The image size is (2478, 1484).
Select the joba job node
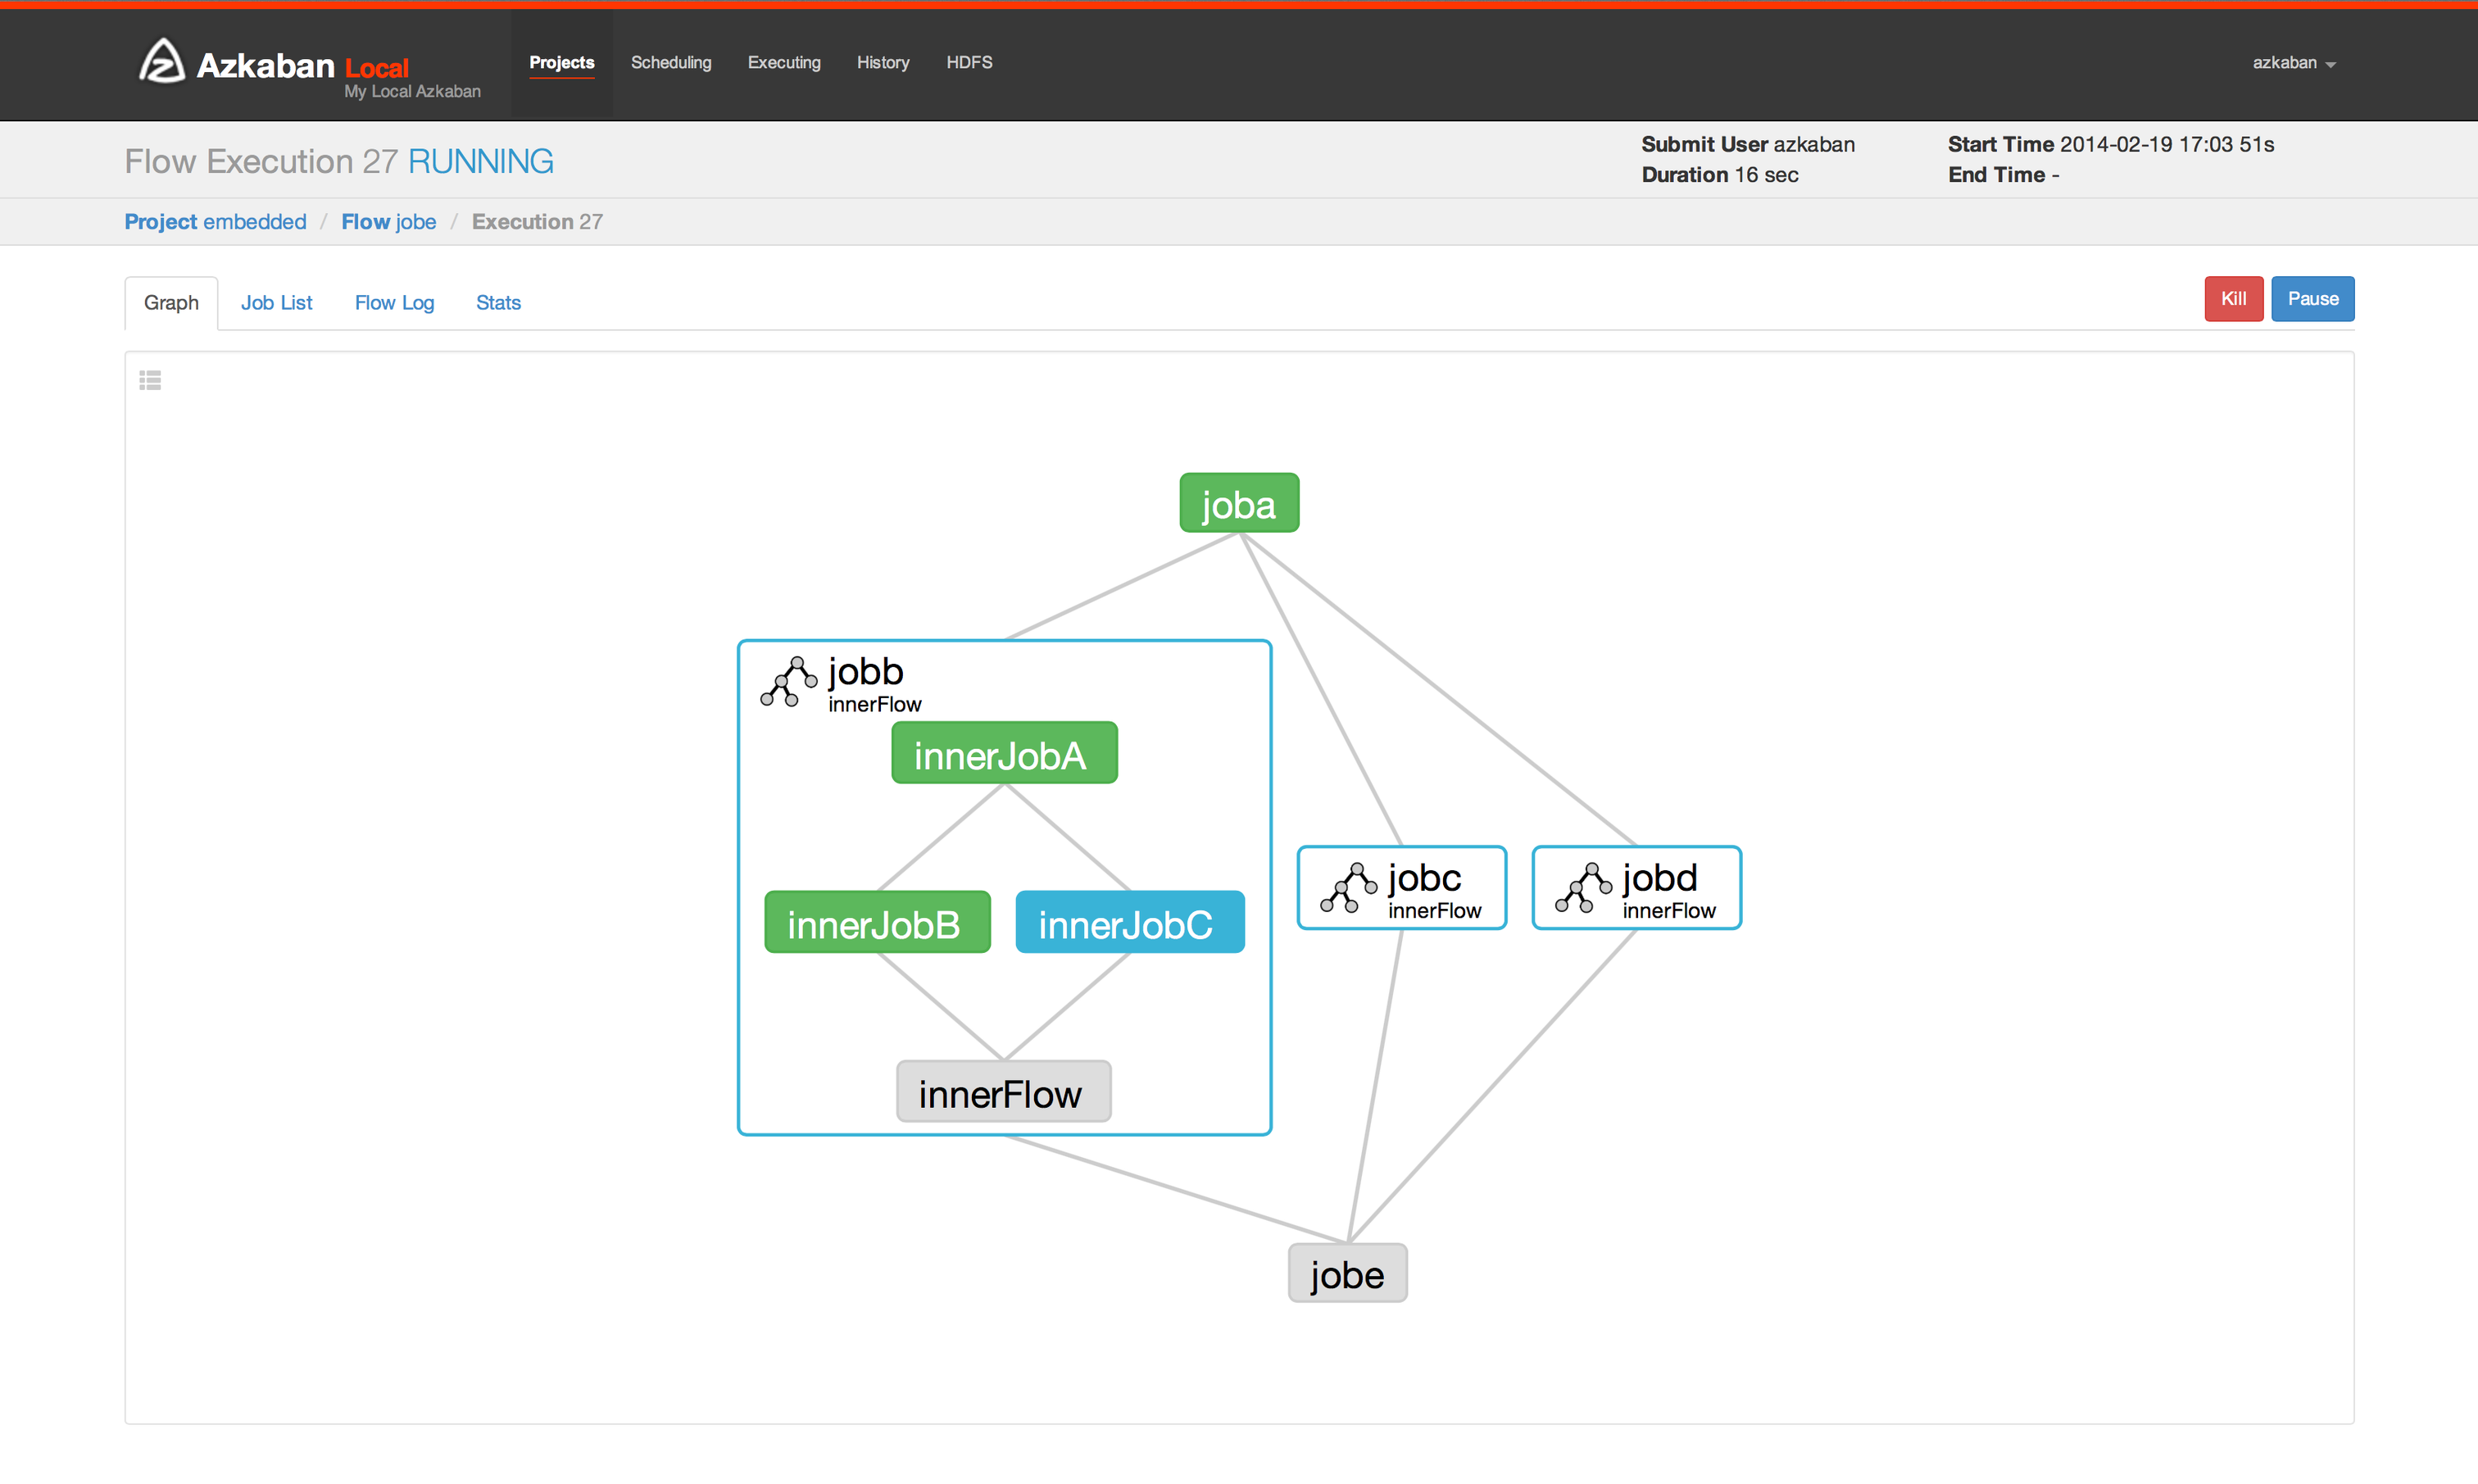pos(1238,504)
